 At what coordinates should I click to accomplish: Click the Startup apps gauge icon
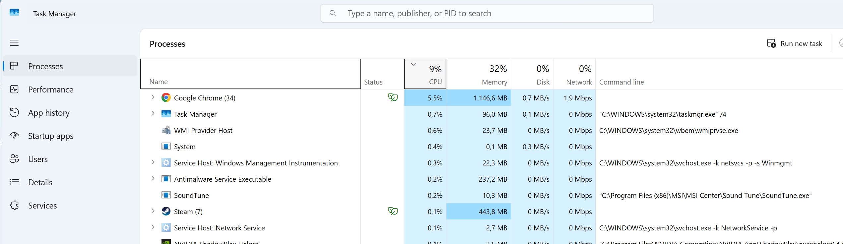point(14,136)
